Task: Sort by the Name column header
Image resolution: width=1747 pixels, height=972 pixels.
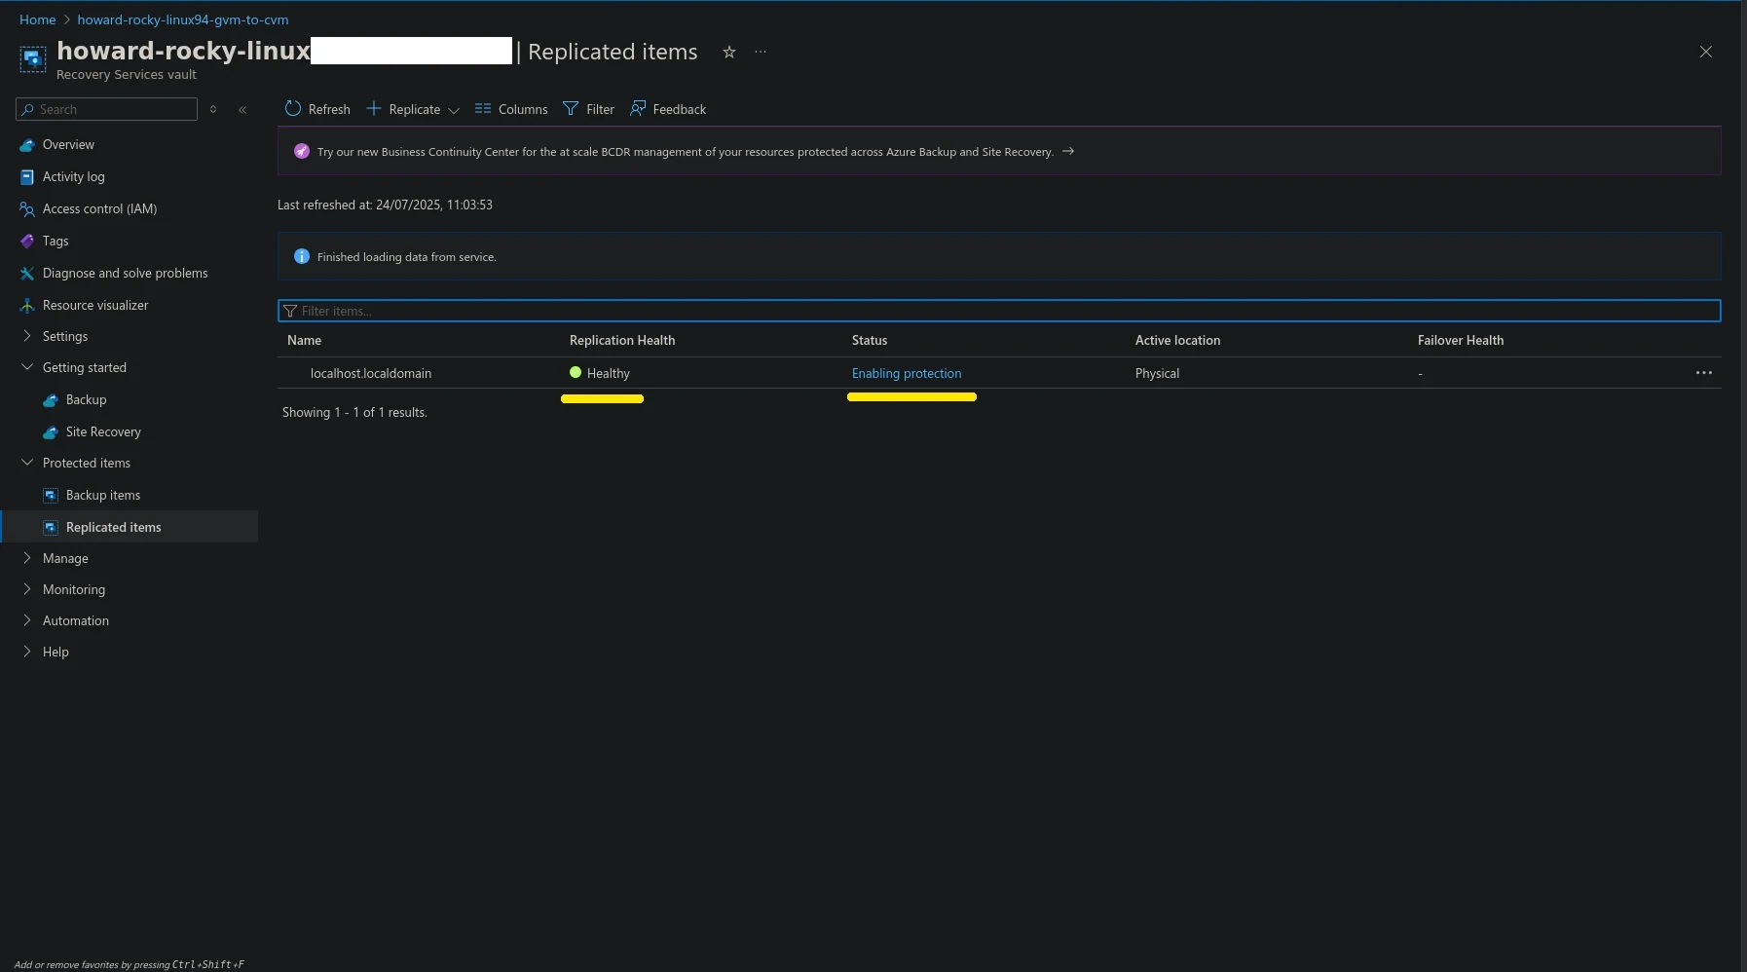Action: [x=304, y=340]
